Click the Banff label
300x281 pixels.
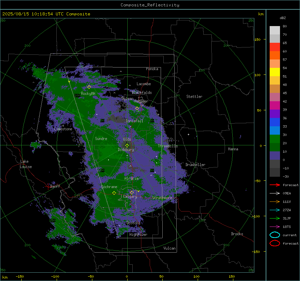point(55,186)
